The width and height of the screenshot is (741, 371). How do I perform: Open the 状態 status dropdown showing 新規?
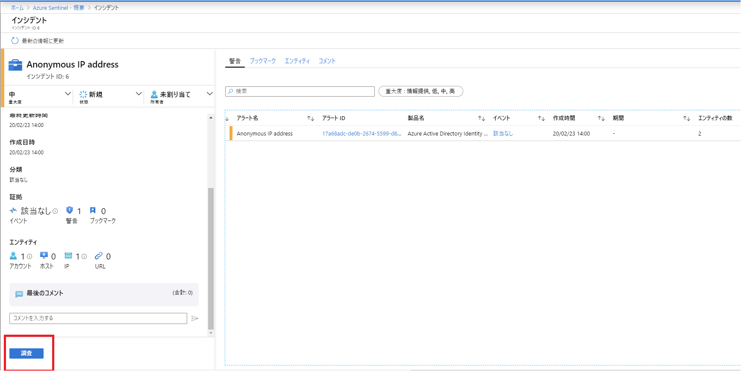(x=110, y=96)
